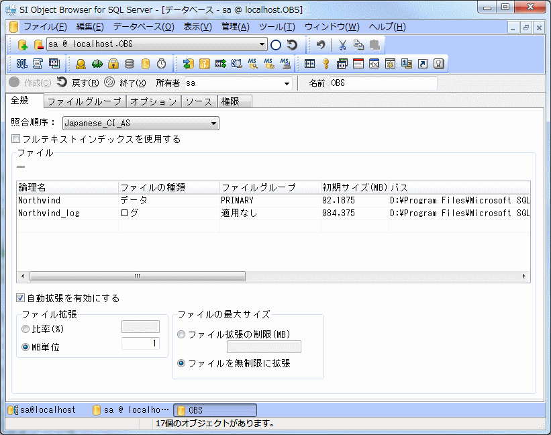Switch to the ファイルグループ tab

pos(85,101)
